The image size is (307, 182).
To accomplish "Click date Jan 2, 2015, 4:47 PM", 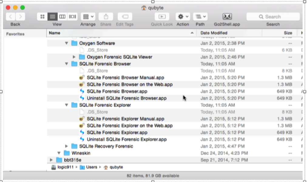I will click(222, 146).
